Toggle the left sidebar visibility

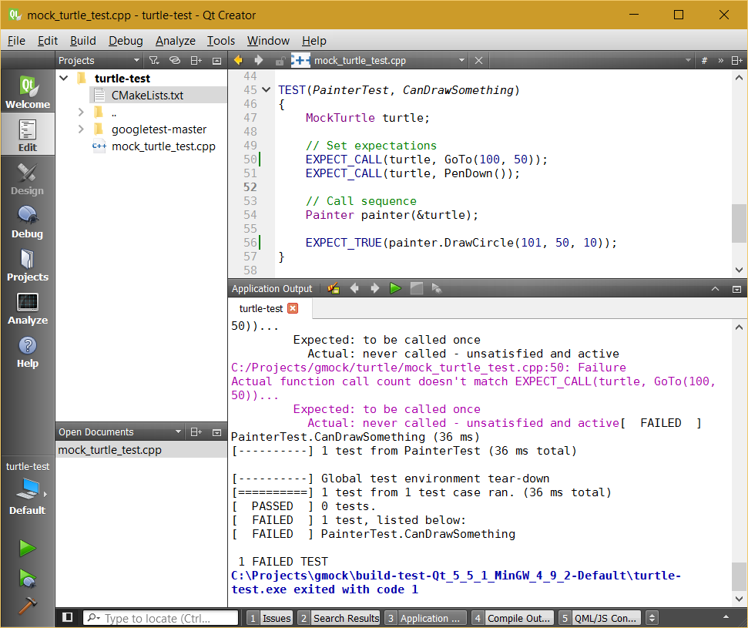(x=68, y=617)
